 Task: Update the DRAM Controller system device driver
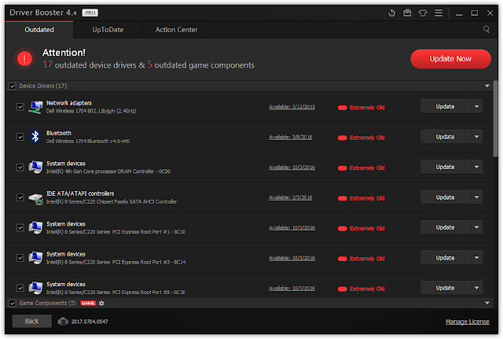(446, 167)
